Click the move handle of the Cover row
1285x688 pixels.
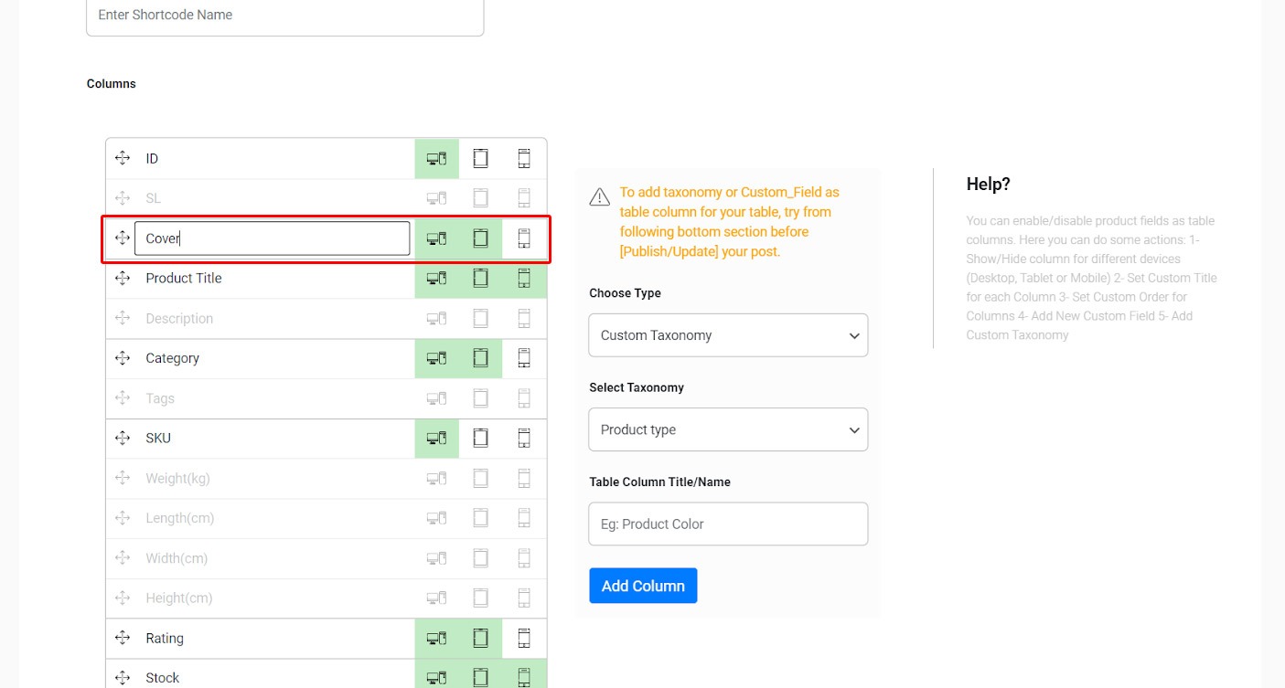[x=123, y=238]
